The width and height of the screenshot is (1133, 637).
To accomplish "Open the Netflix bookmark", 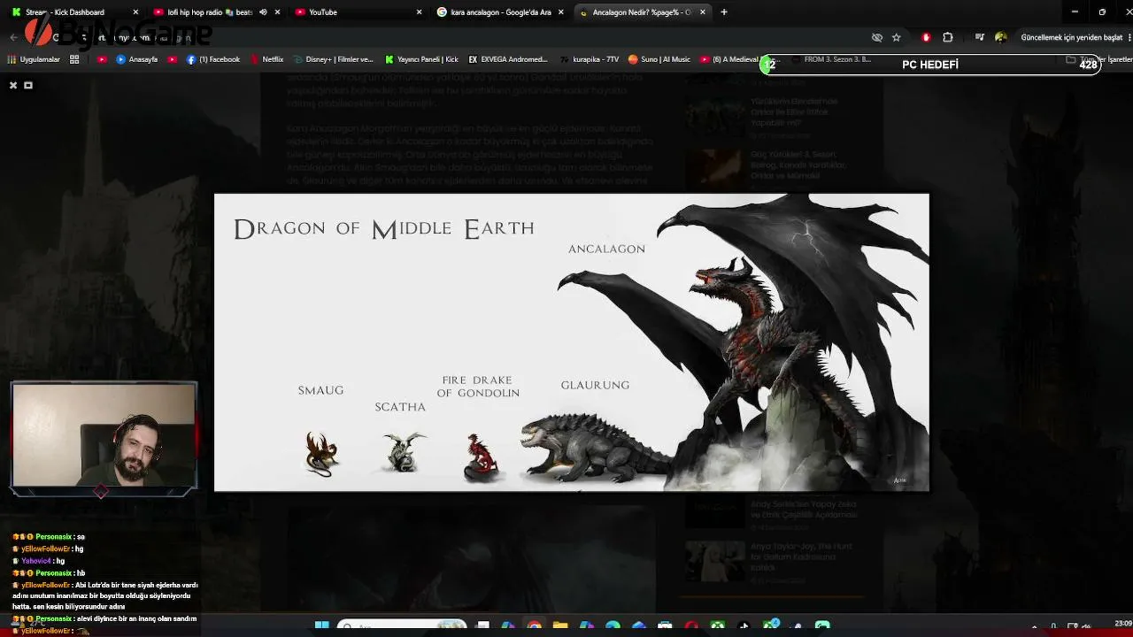I will (266, 59).
